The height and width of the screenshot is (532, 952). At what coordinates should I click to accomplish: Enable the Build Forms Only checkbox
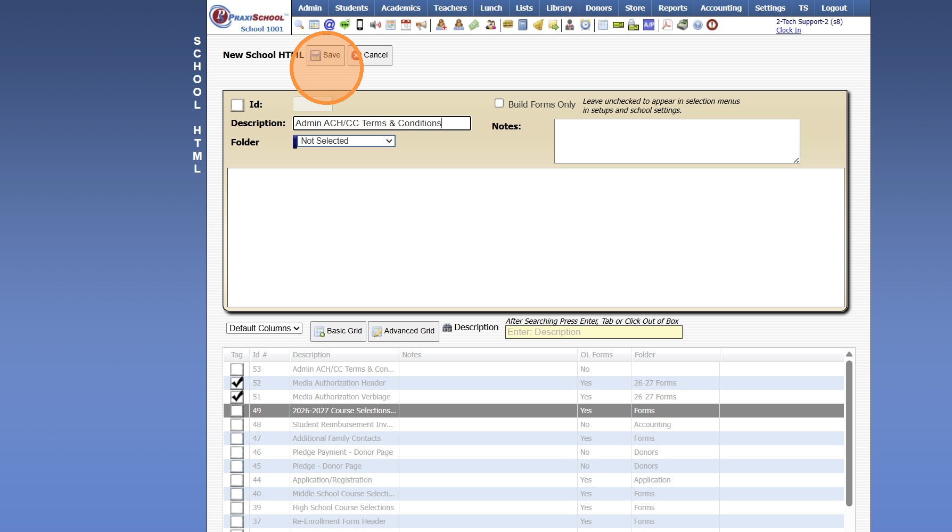pos(499,103)
